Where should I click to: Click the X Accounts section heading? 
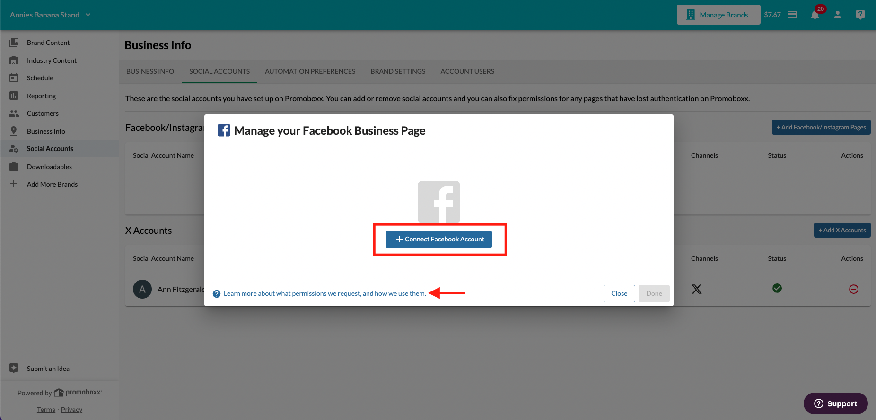[149, 231]
